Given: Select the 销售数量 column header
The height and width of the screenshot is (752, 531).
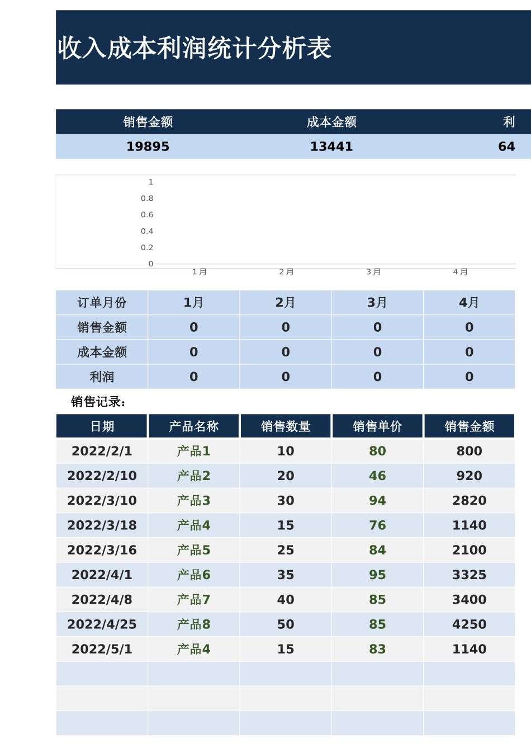Looking at the screenshot, I should [x=285, y=426].
